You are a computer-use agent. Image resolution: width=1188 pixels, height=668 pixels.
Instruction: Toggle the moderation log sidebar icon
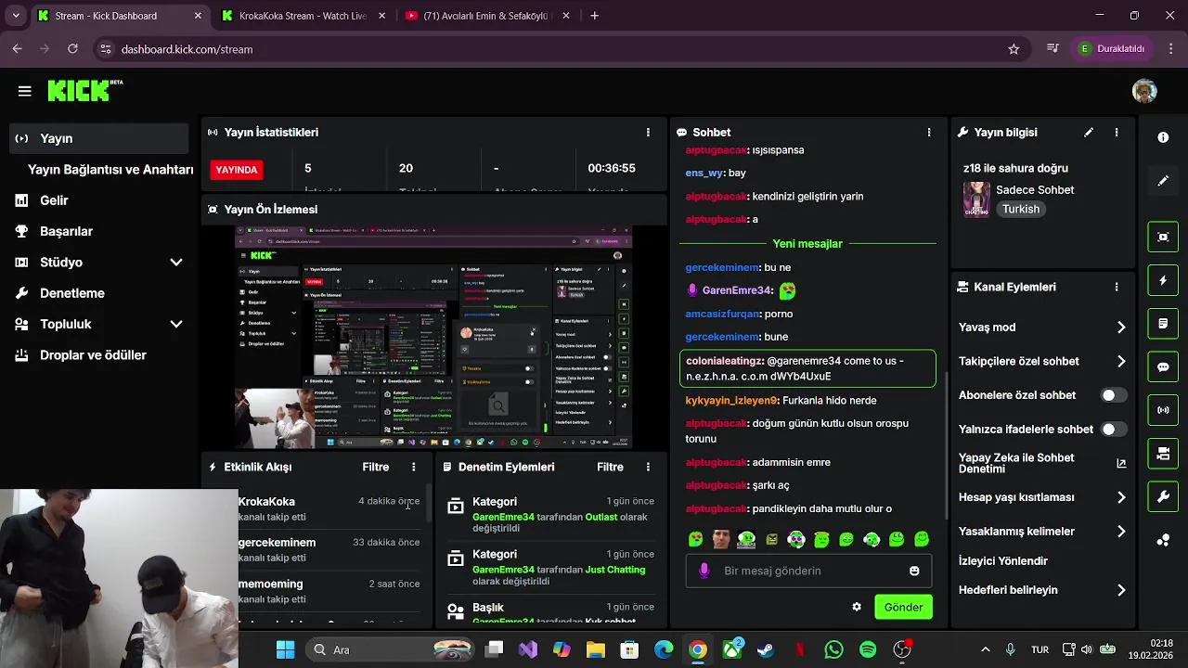click(x=1163, y=324)
